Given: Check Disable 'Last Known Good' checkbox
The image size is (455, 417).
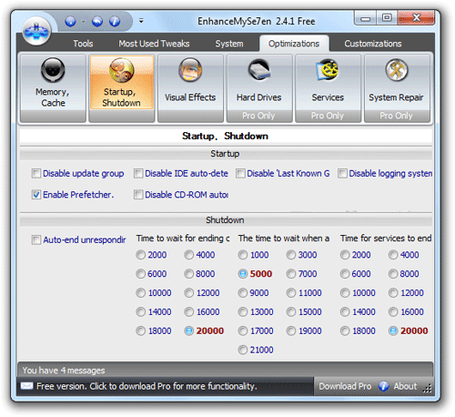Looking at the screenshot, I should pos(240,174).
